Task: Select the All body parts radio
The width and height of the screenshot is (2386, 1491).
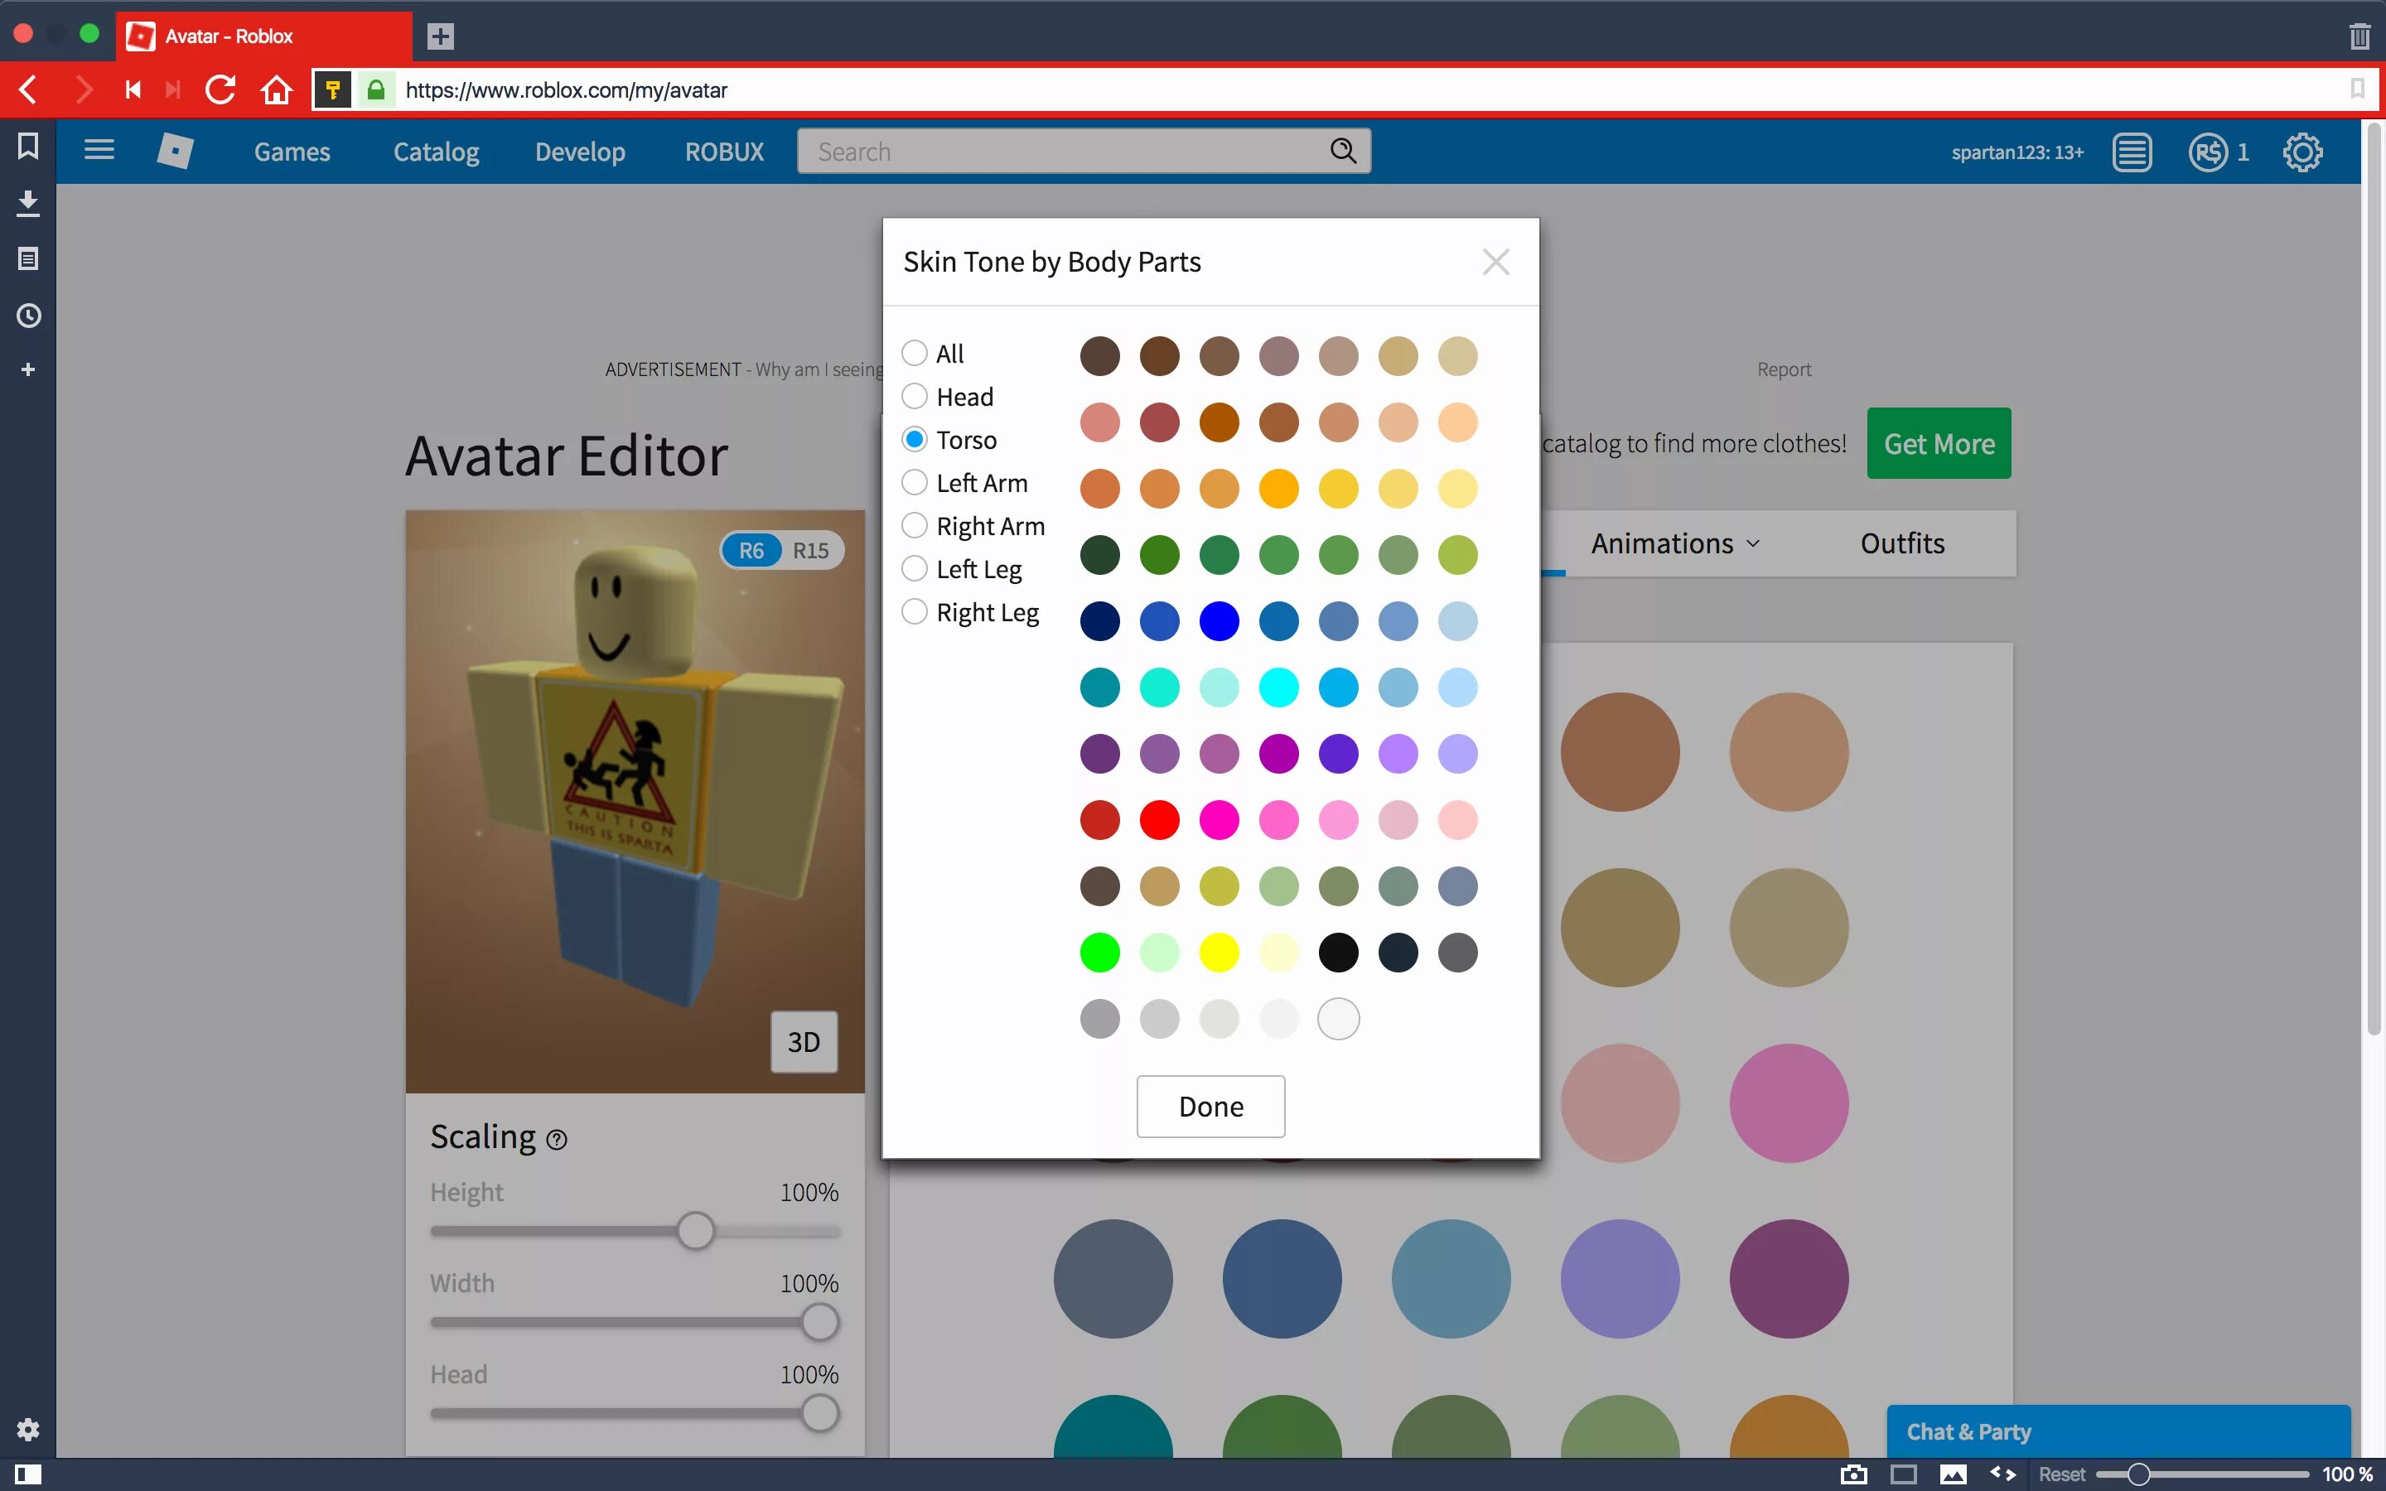Action: [914, 353]
